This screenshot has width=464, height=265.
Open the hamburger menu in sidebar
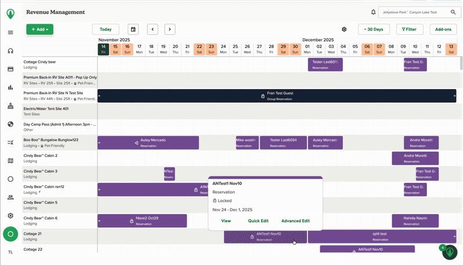(10, 32)
